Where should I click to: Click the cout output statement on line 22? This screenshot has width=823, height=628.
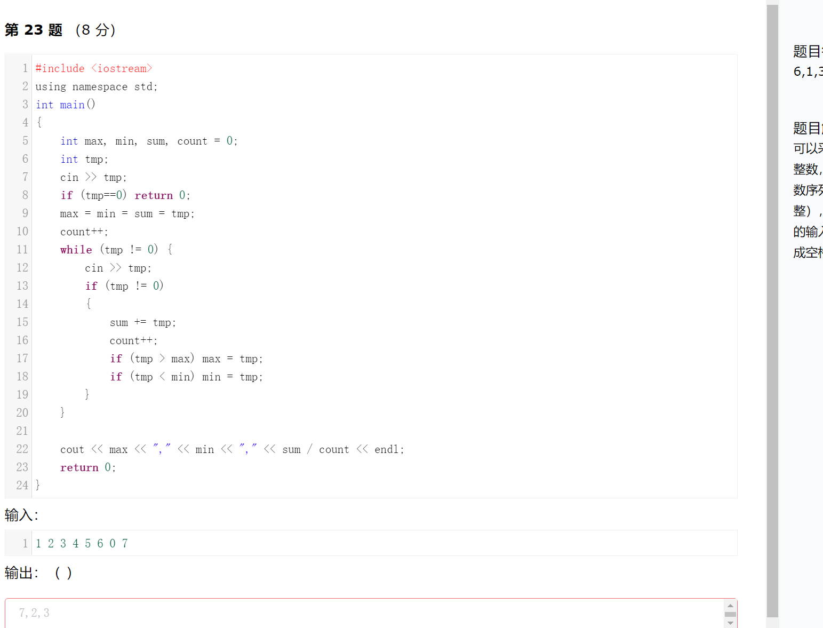pyautogui.click(x=233, y=449)
